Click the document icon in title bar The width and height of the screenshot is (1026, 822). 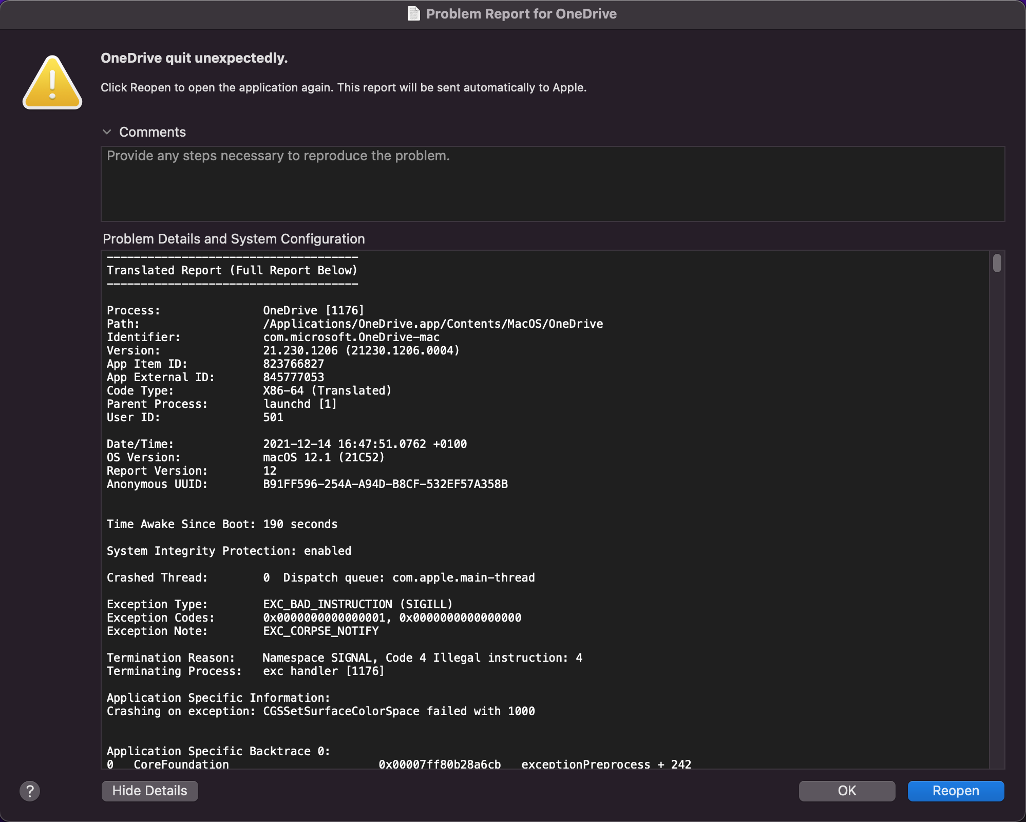pyautogui.click(x=413, y=14)
